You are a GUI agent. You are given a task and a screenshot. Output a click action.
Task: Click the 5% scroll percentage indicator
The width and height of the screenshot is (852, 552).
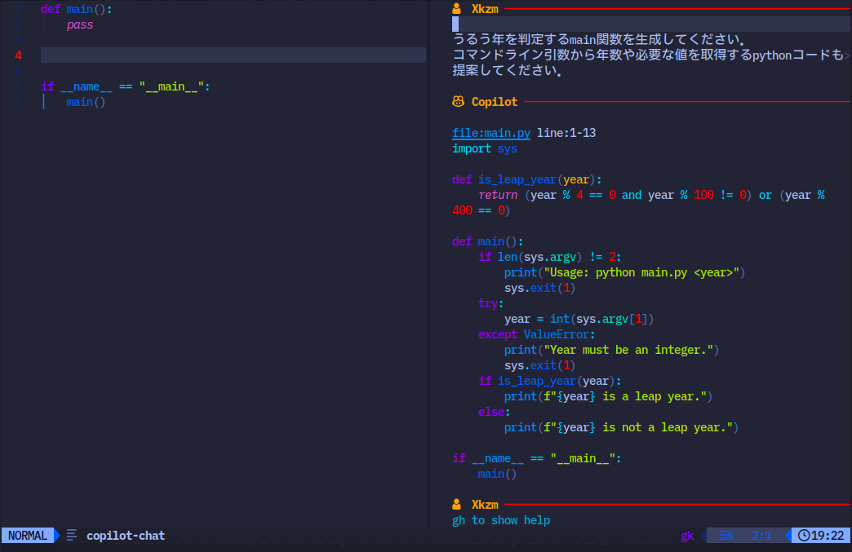[726, 536]
